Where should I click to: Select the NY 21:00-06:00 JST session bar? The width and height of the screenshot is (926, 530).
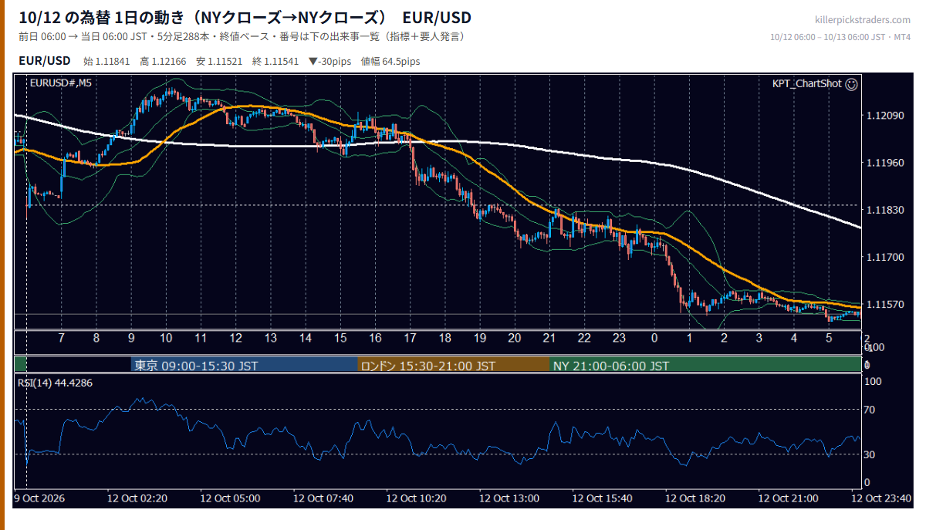point(705,366)
